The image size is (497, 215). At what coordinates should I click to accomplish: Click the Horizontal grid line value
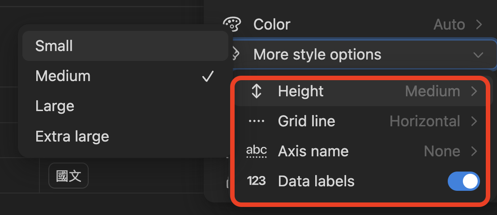[x=424, y=121]
